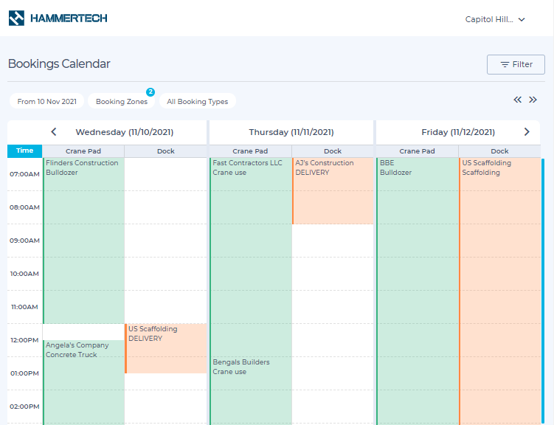Select the From 10 Nov 2021 chip
Image resolution: width=554 pixels, height=425 pixels.
point(47,102)
